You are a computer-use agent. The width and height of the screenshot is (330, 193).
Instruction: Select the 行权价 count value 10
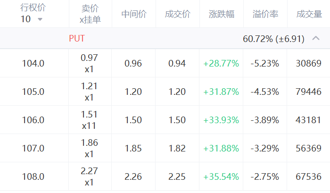[25, 19]
